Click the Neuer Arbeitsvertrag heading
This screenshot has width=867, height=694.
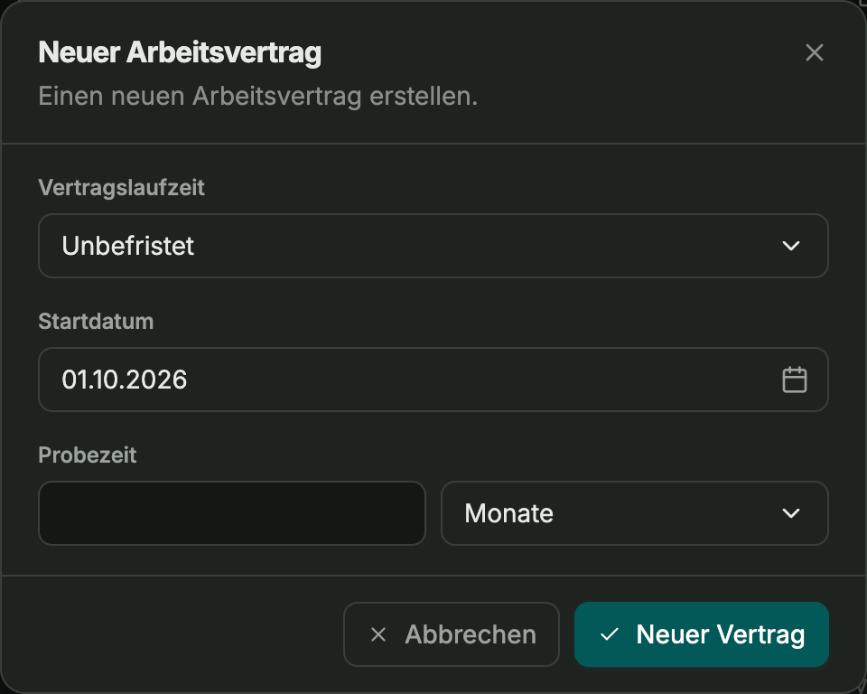(x=180, y=53)
